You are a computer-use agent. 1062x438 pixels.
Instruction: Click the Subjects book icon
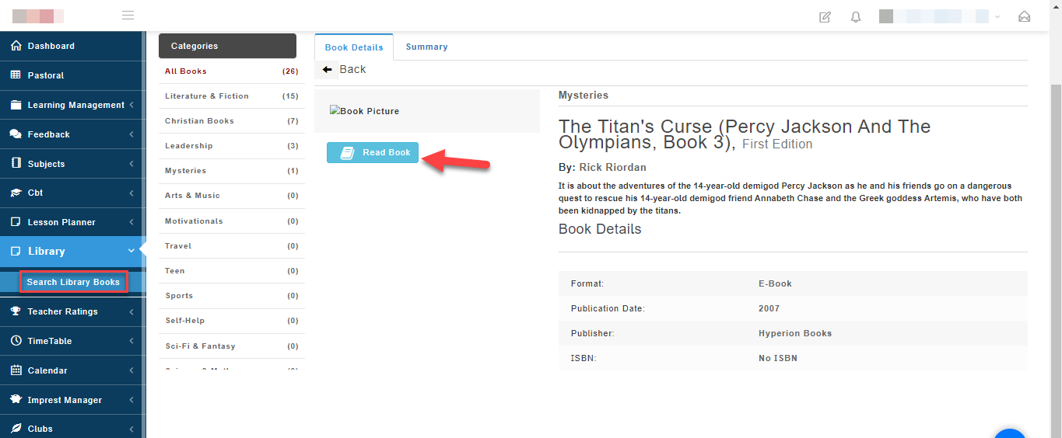16,164
